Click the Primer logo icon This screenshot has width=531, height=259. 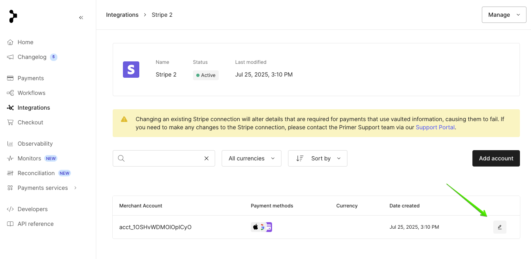coord(13,16)
